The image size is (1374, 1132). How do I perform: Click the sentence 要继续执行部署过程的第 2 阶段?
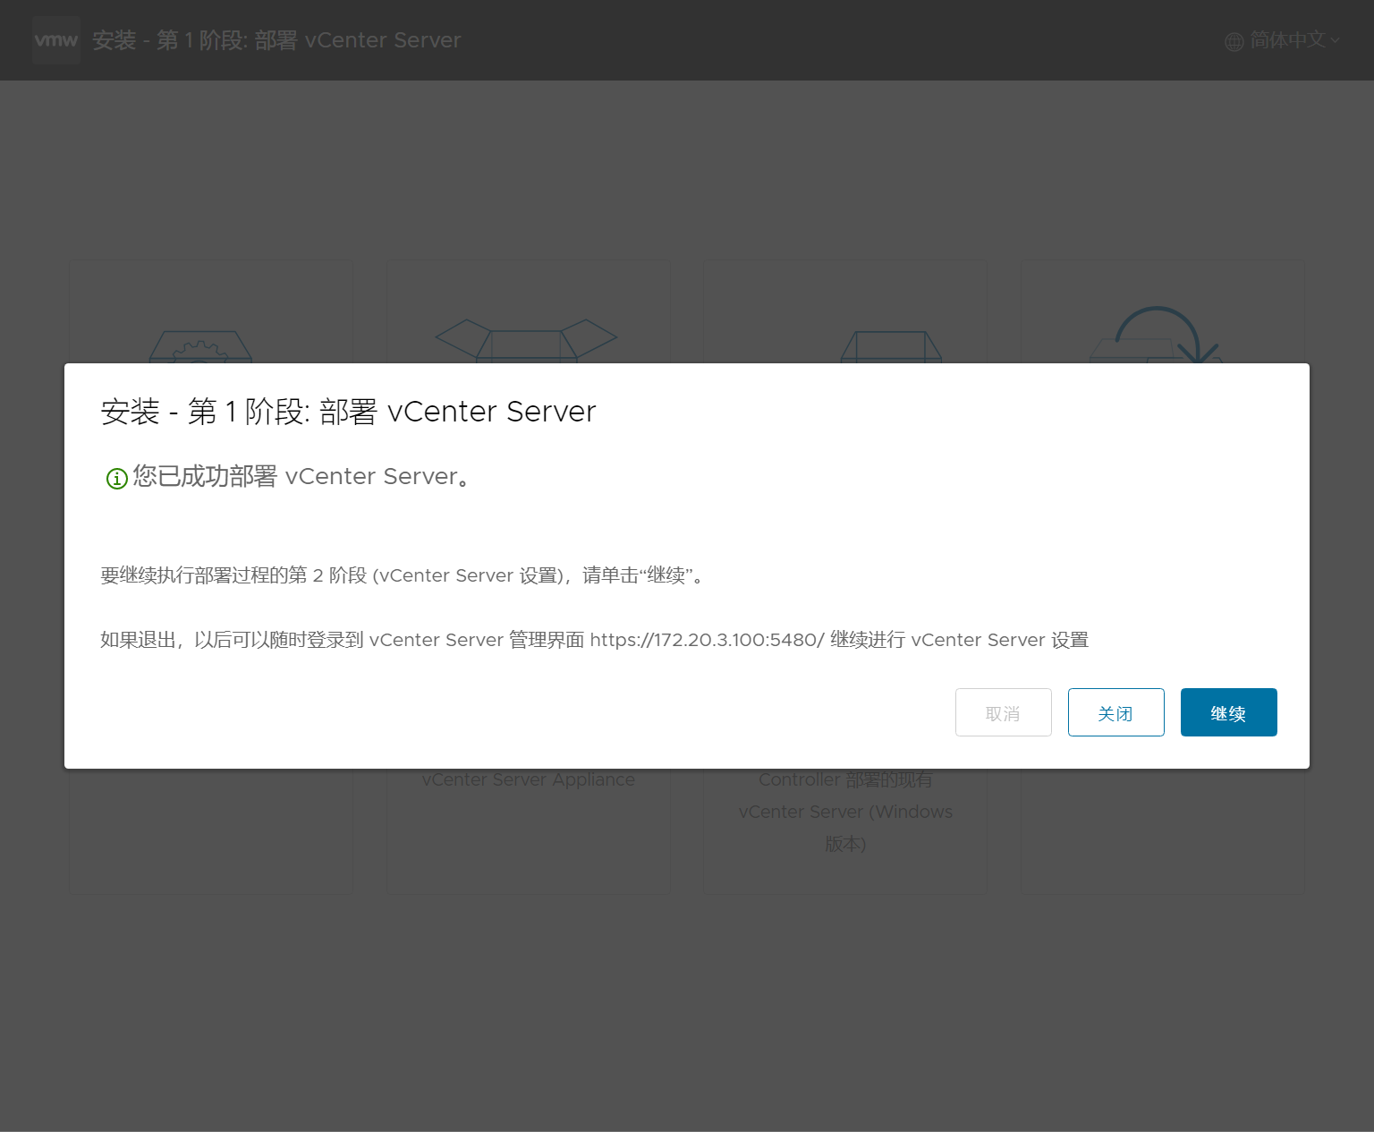click(x=403, y=575)
